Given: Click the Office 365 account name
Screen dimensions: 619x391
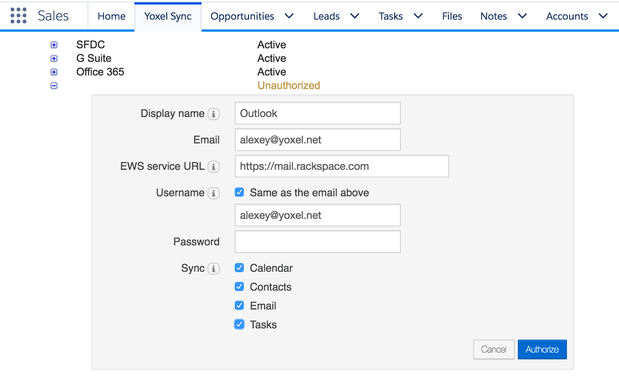Looking at the screenshot, I should (100, 72).
